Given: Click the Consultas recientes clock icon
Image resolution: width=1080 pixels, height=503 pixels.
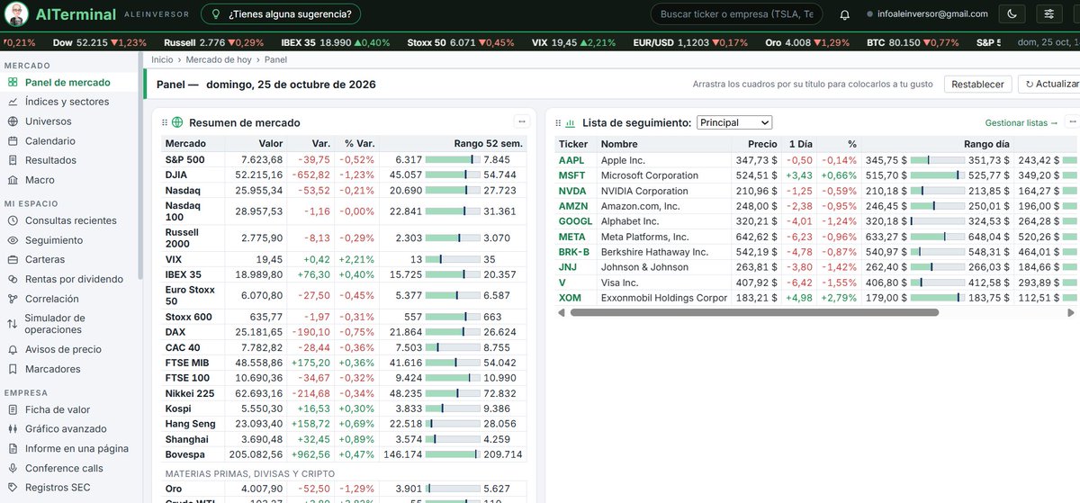Looking at the screenshot, I should coord(13,220).
